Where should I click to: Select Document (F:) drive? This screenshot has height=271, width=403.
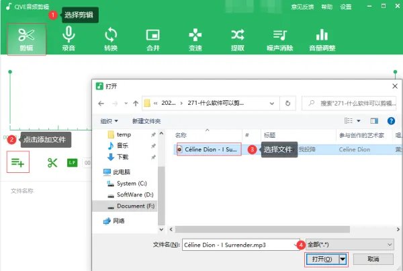pyautogui.click(x=125, y=206)
